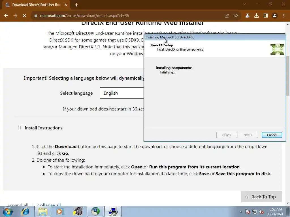Click the microsoft.com address bar URL
The height and width of the screenshot is (217, 290).
(84, 16)
